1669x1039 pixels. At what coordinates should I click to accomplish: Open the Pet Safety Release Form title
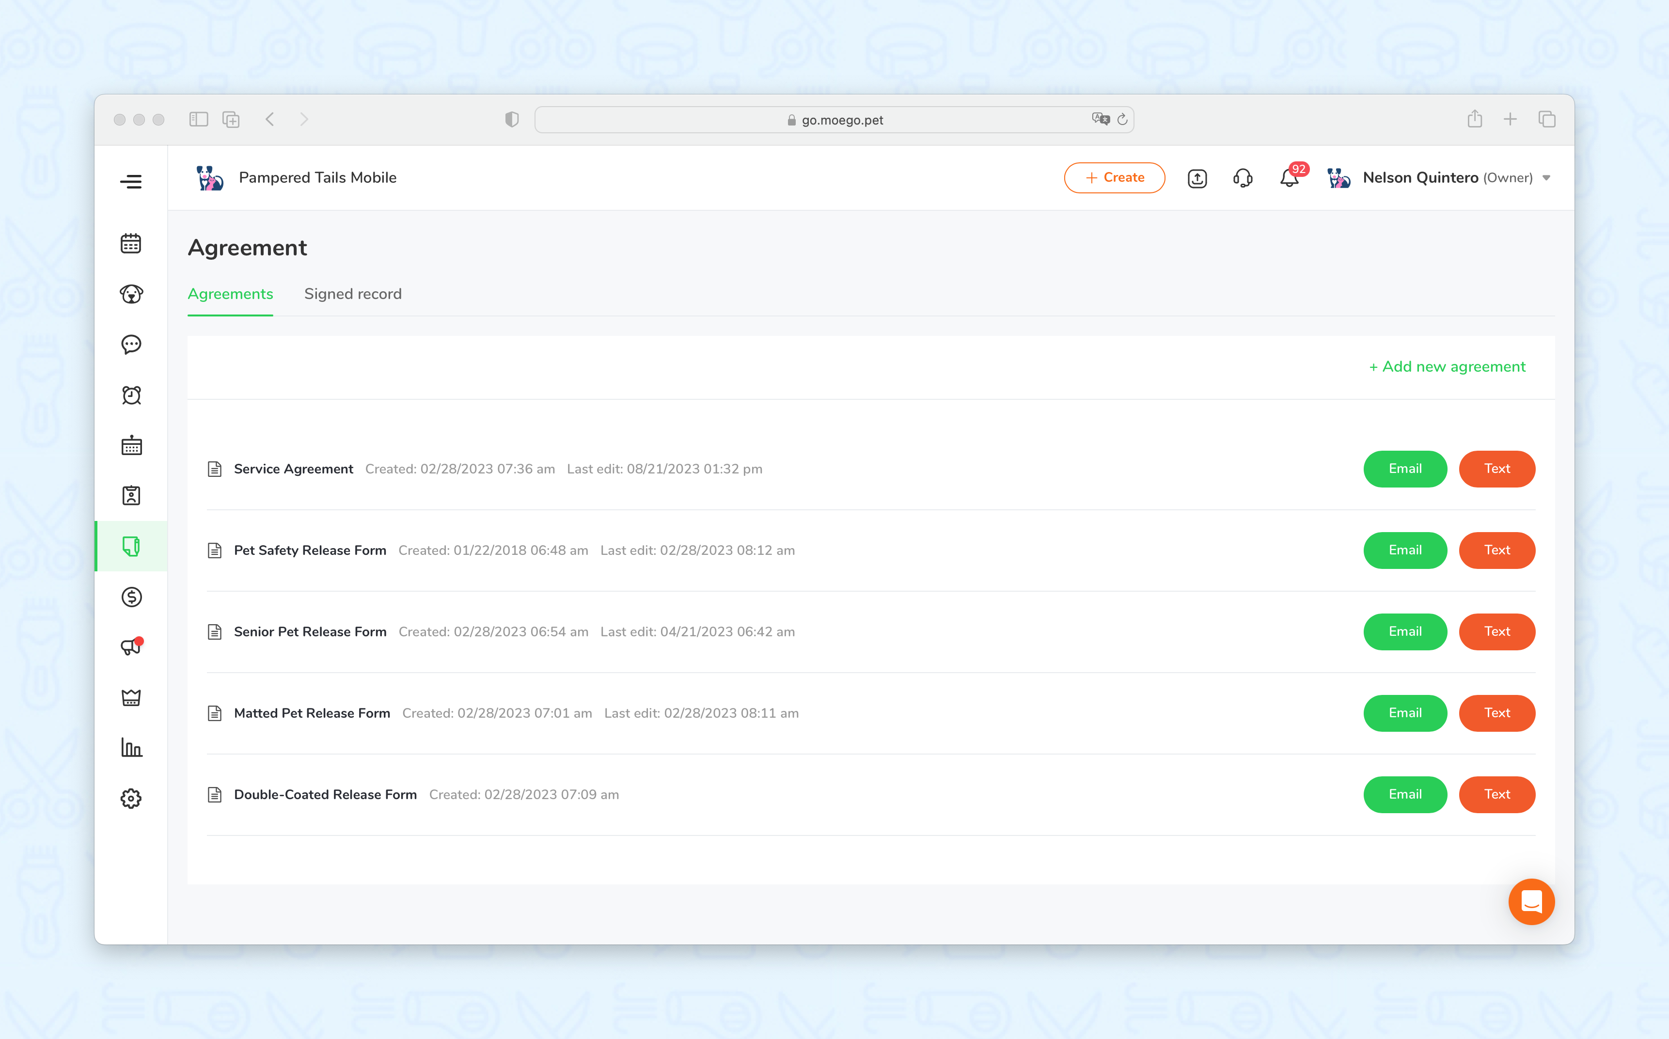pos(310,551)
